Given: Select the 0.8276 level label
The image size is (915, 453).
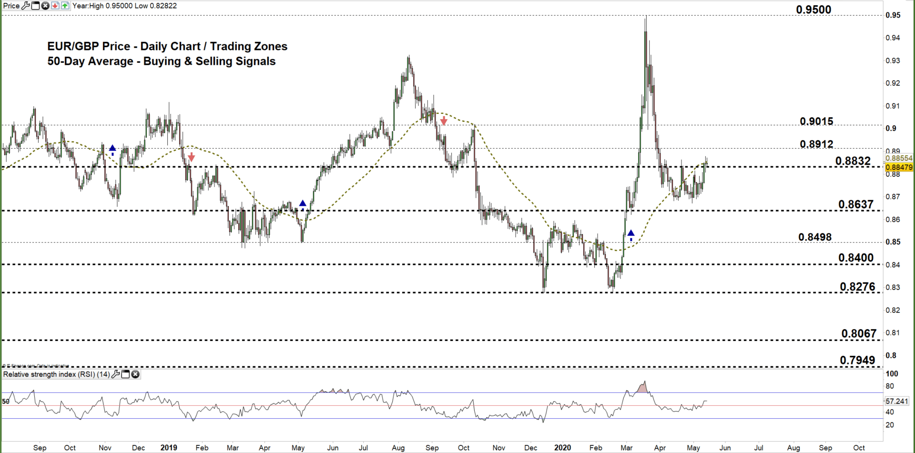Looking at the screenshot, I should [x=857, y=287].
